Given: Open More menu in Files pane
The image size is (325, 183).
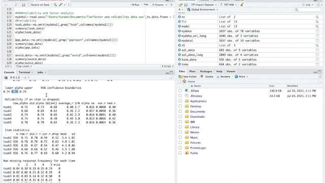Looking at the screenshot, I should click(241, 77).
